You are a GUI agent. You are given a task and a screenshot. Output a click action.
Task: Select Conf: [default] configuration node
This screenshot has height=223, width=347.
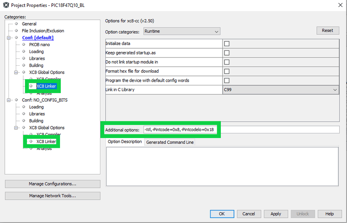click(x=38, y=38)
